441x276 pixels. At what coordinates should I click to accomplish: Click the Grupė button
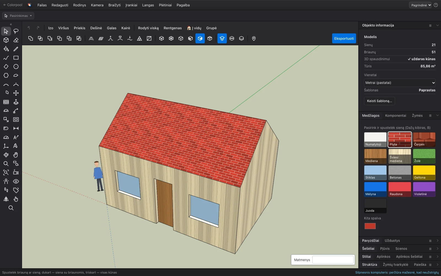(211, 28)
